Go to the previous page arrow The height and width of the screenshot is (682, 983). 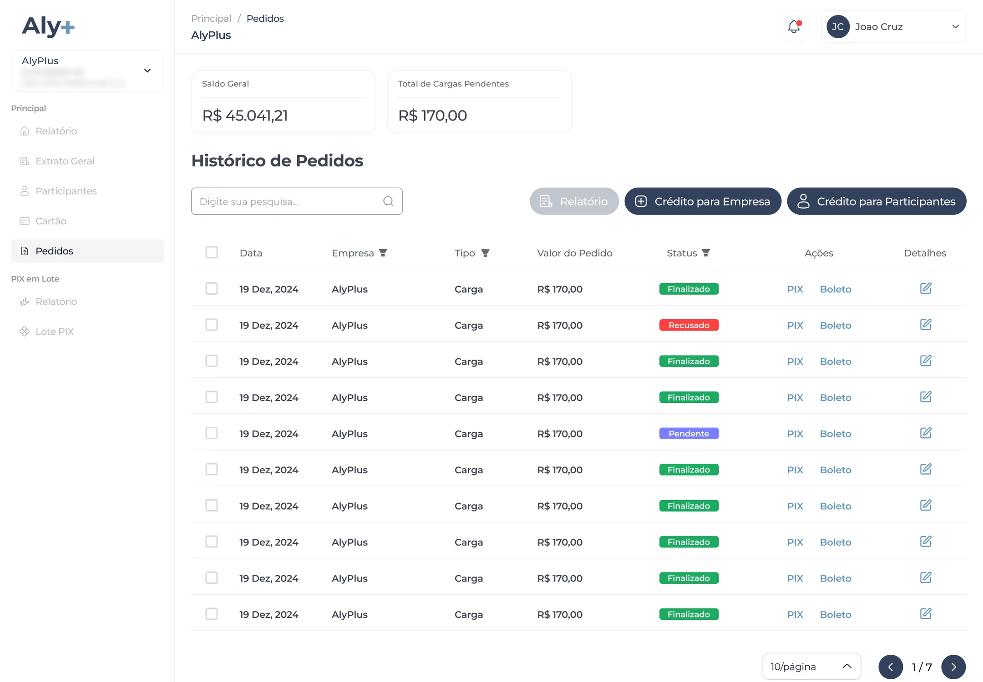tap(891, 667)
